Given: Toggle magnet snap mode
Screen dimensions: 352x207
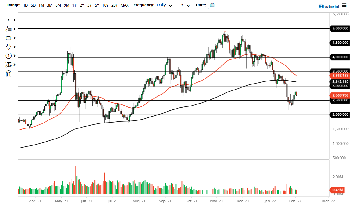Looking at the screenshot, I should (x=9, y=73).
